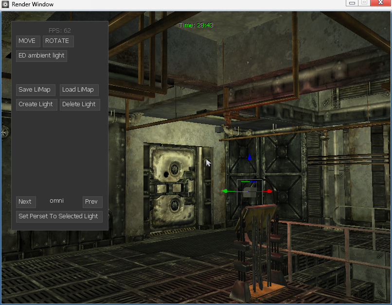Screen dimensions: 392x305
Task: Save the light map with Save LiMap
Action: tap(35, 90)
